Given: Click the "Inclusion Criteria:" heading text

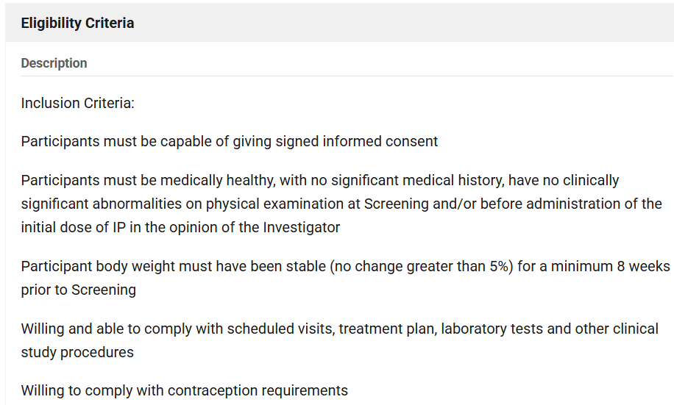Looking at the screenshot, I should [x=77, y=103].
